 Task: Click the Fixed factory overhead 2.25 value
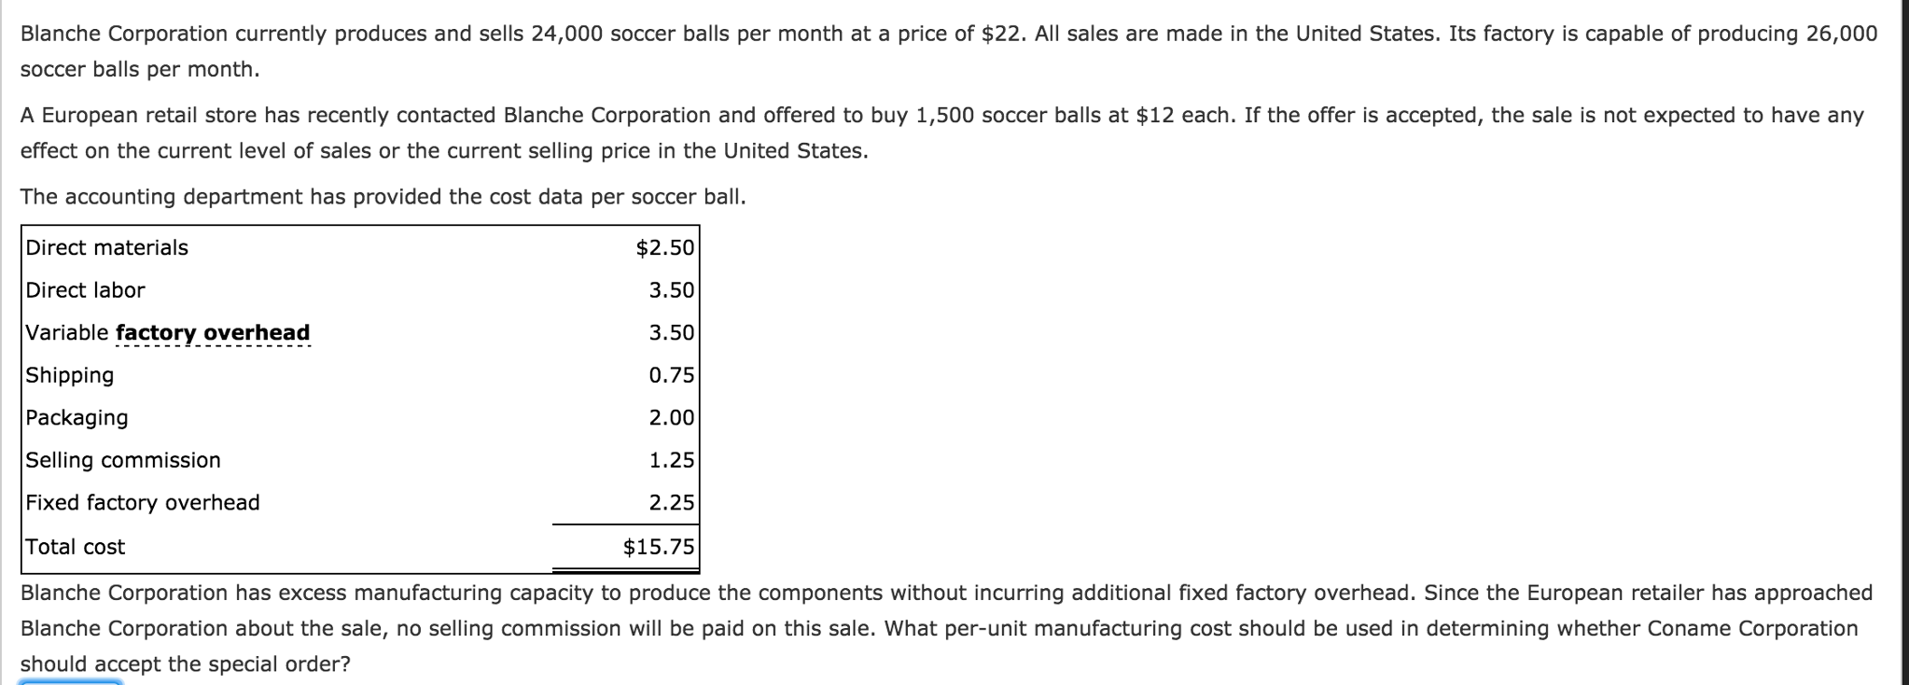(672, 502)
